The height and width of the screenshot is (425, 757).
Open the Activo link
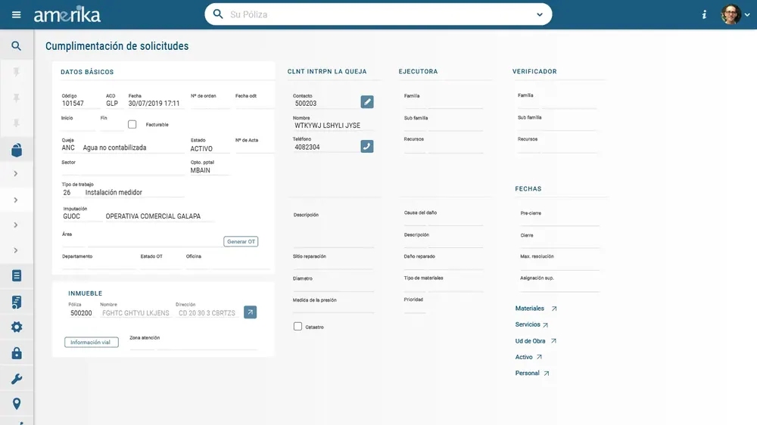pos(528,357)
